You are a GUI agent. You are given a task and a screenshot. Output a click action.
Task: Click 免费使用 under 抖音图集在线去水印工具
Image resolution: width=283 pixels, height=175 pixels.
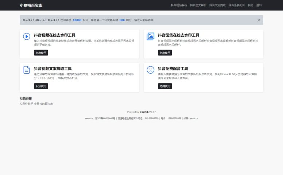pyautogui.click(x=165, y=52)
